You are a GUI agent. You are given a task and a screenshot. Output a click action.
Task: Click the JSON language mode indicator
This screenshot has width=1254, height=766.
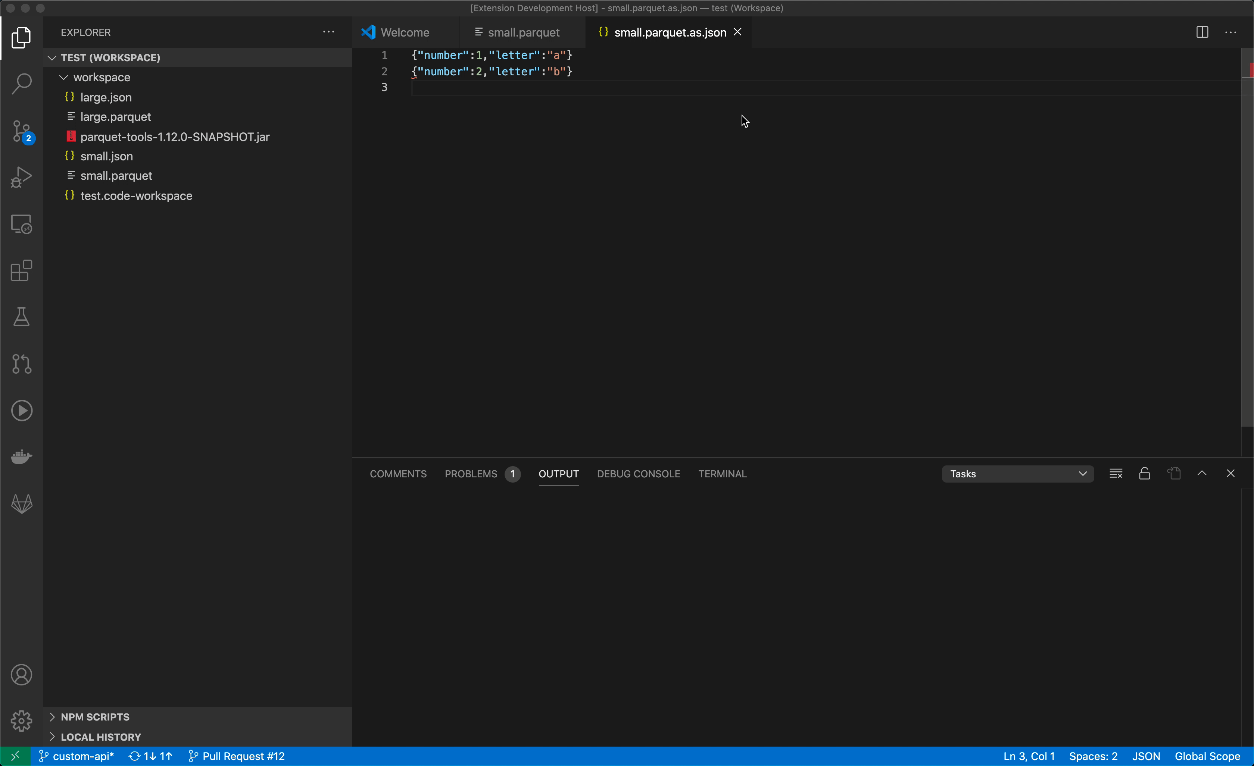tap(1146, 756)
